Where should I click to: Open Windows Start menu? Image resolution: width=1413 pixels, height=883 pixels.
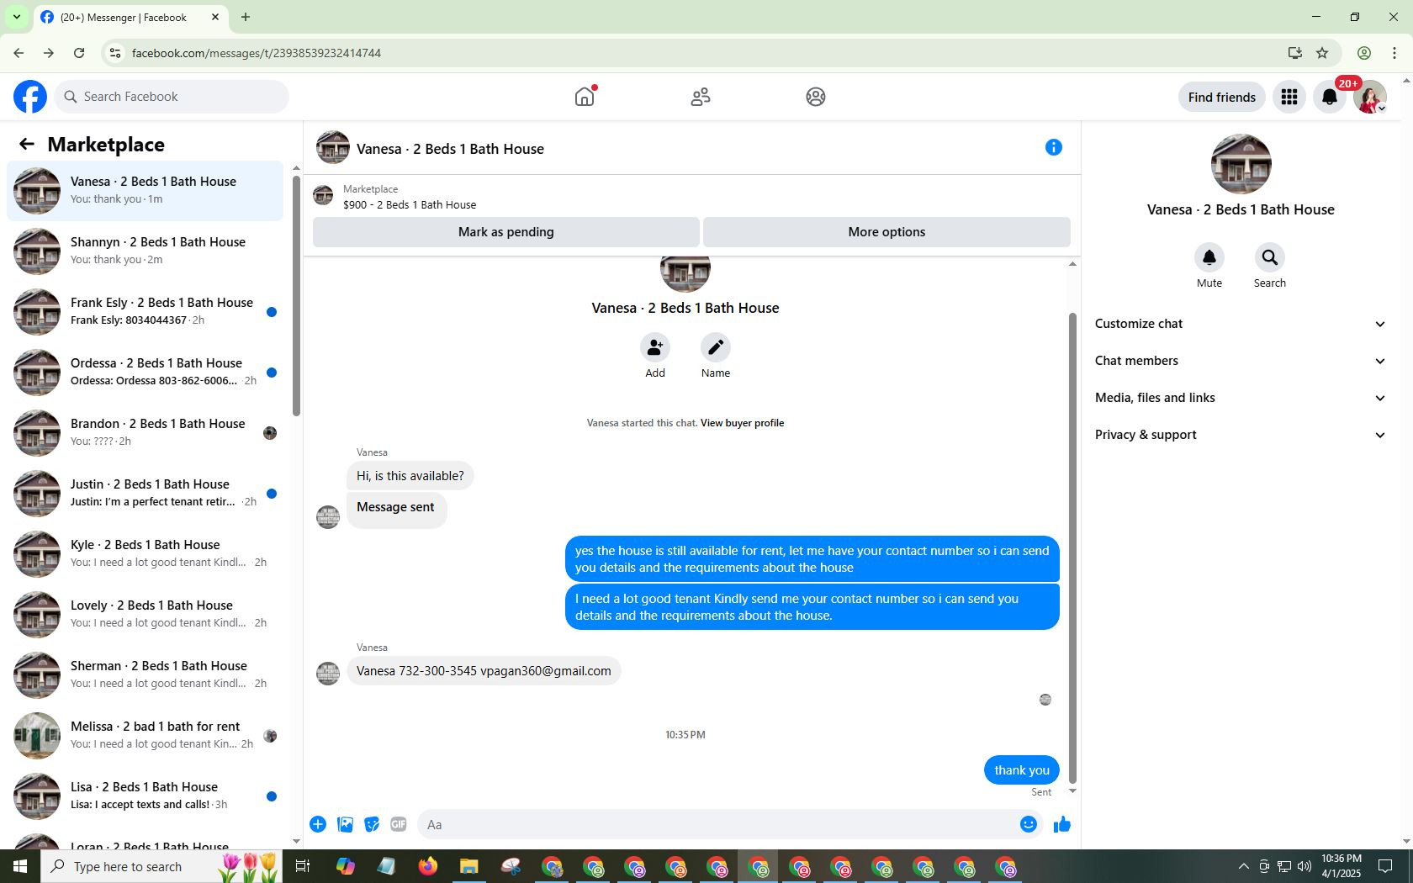(20, 866)
